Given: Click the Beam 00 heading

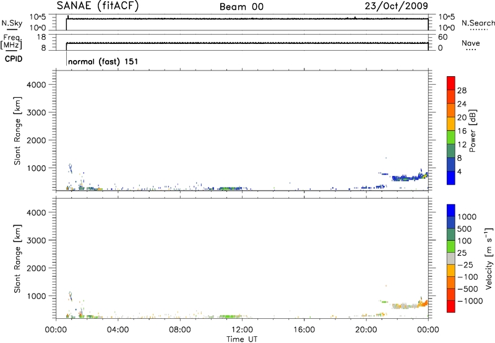Looking at the screenshot, I should click(x=241, y=7).
